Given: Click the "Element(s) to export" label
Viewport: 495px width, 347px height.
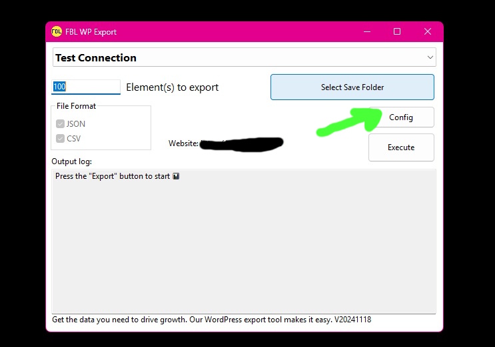Looking at the screenshot, I should point(172,87).
